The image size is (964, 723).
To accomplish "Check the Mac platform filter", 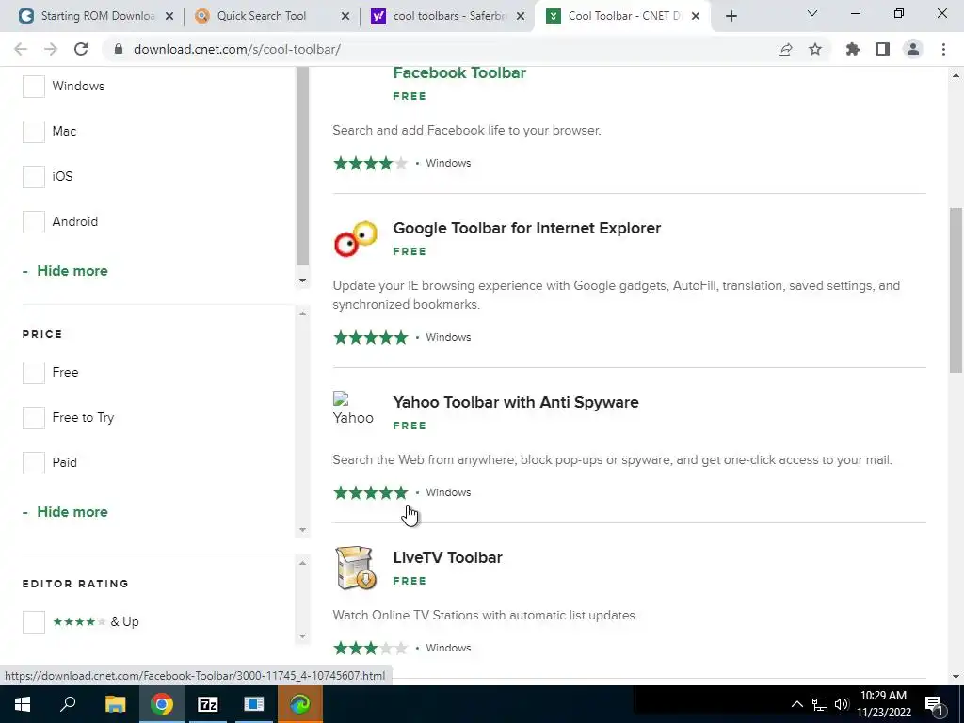I will 34,132.
